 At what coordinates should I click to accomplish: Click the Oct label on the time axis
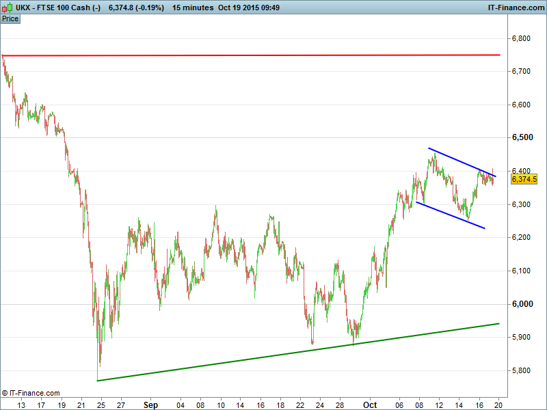(370, 405)
